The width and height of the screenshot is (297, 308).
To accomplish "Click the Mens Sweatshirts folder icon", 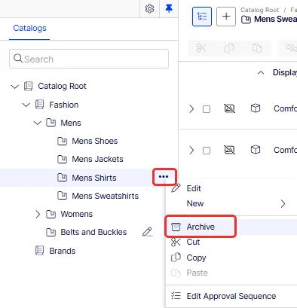I will coord(62,196).
